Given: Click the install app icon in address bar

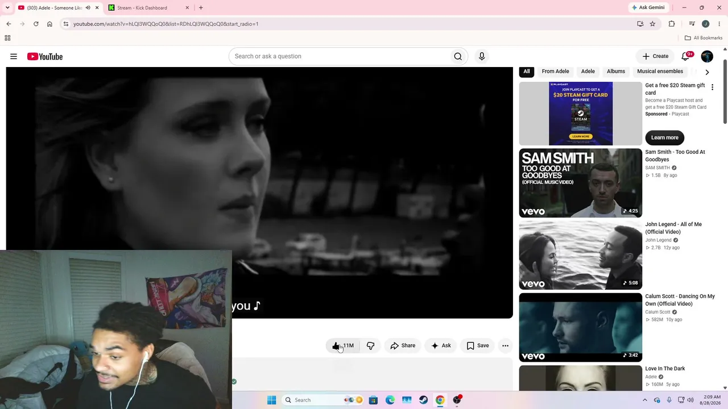Looking at the screenshot, I should click(x=640, y=24).
